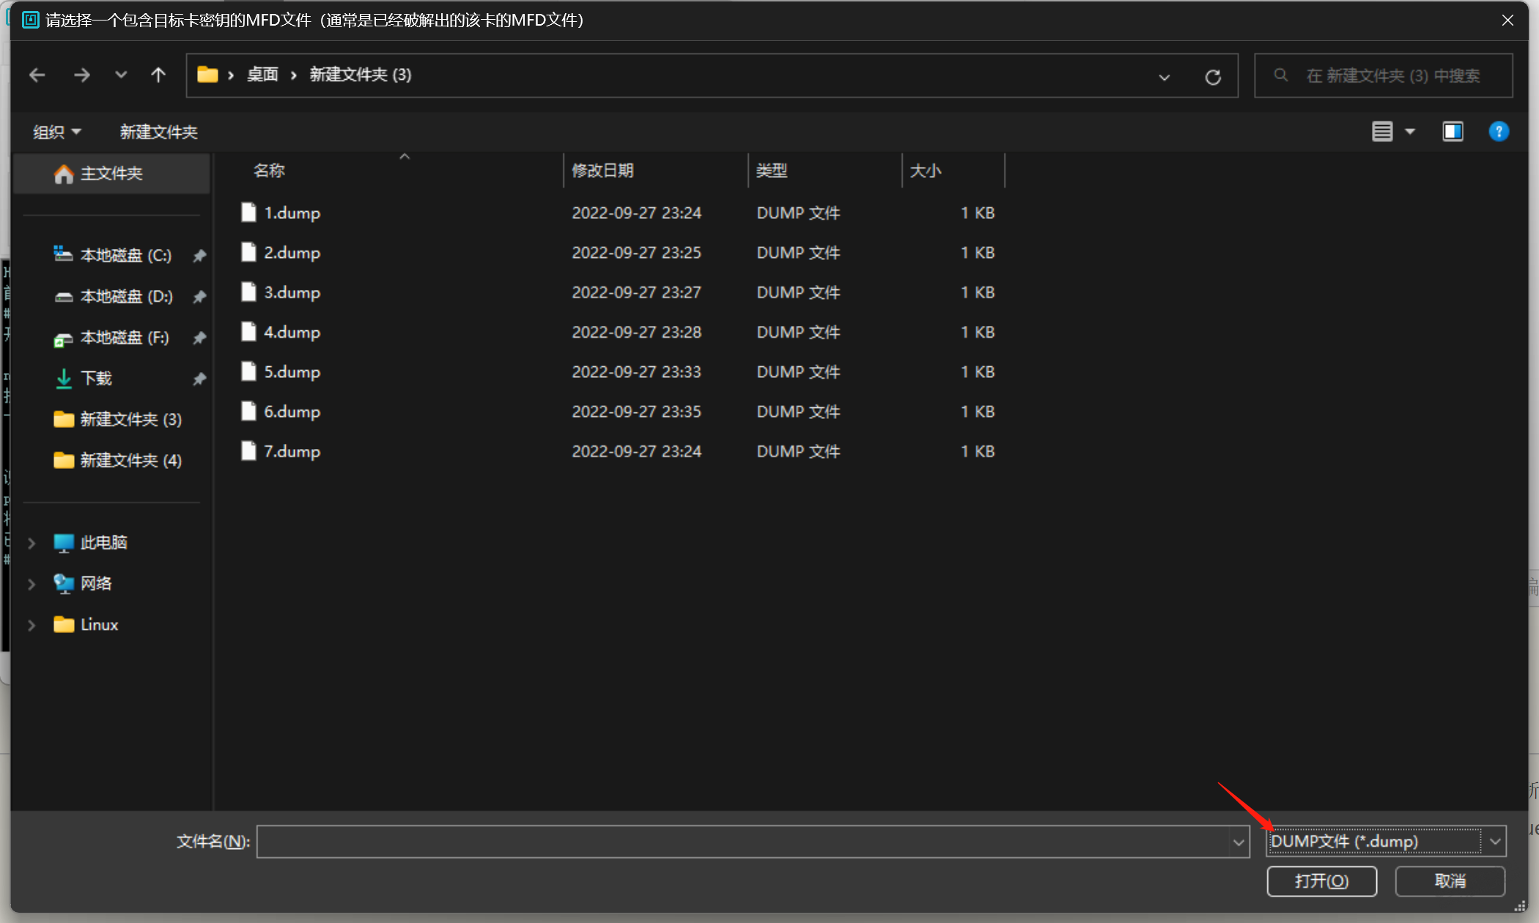
Task: Open file type filter DUMP文件 (*.dump)
Action: (1386, 841)
